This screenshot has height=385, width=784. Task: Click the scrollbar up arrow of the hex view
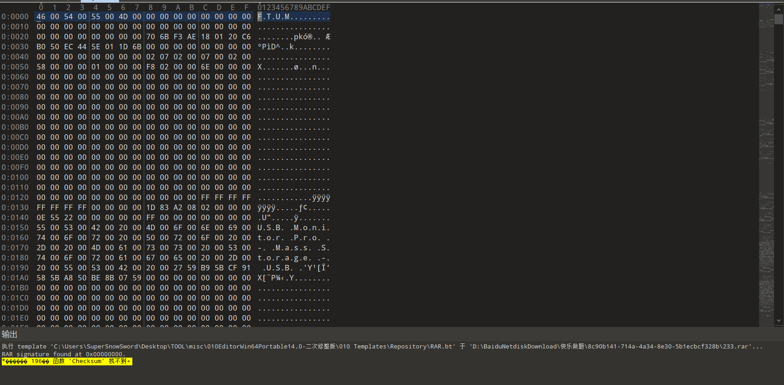pos(779,9)
